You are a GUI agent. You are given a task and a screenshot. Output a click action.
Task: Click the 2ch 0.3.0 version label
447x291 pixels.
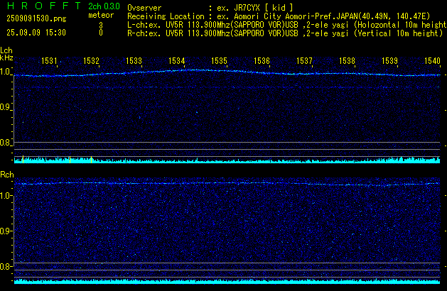104,6
